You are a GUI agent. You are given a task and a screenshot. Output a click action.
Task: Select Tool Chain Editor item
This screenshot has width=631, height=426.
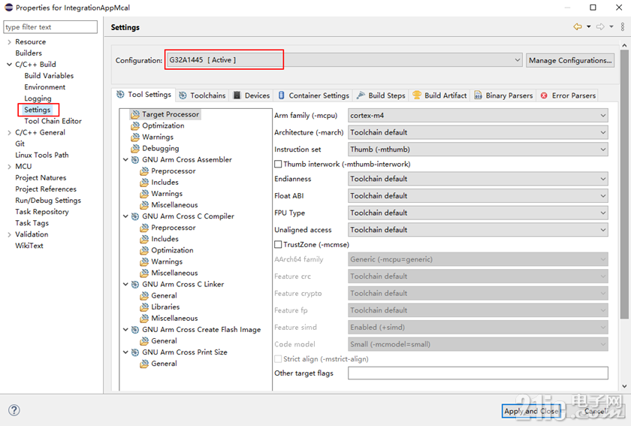click(x=53, y=121)
